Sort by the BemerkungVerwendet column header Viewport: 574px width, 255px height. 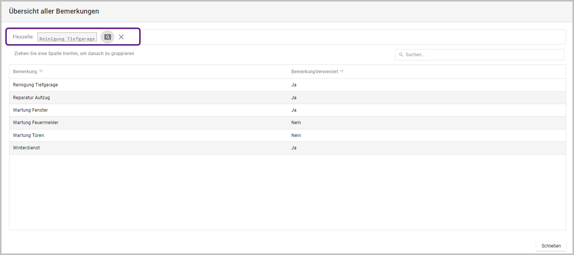315,72
